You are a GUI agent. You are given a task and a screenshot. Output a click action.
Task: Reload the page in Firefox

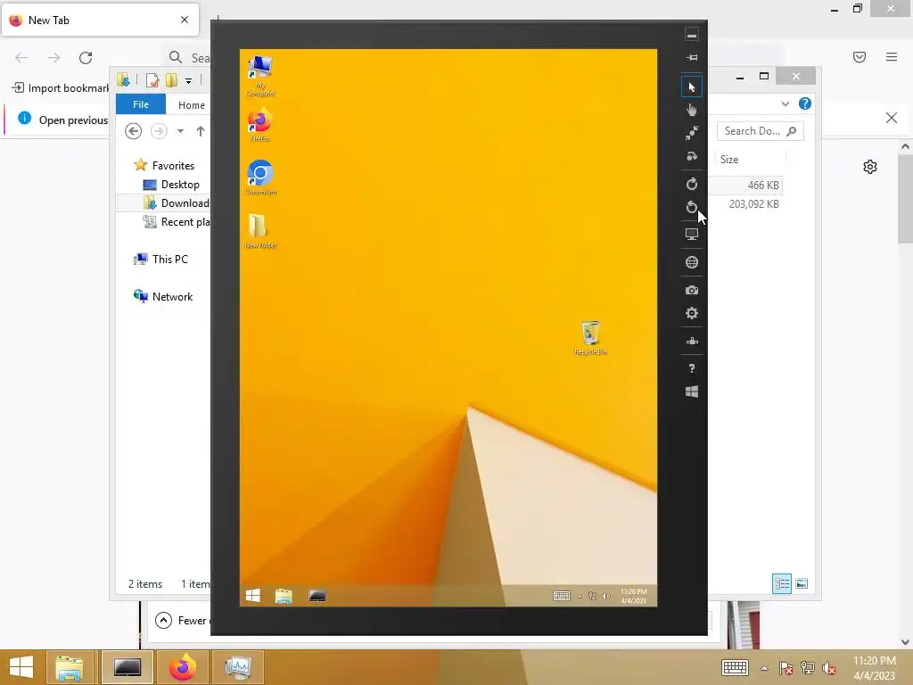(86, 57)
